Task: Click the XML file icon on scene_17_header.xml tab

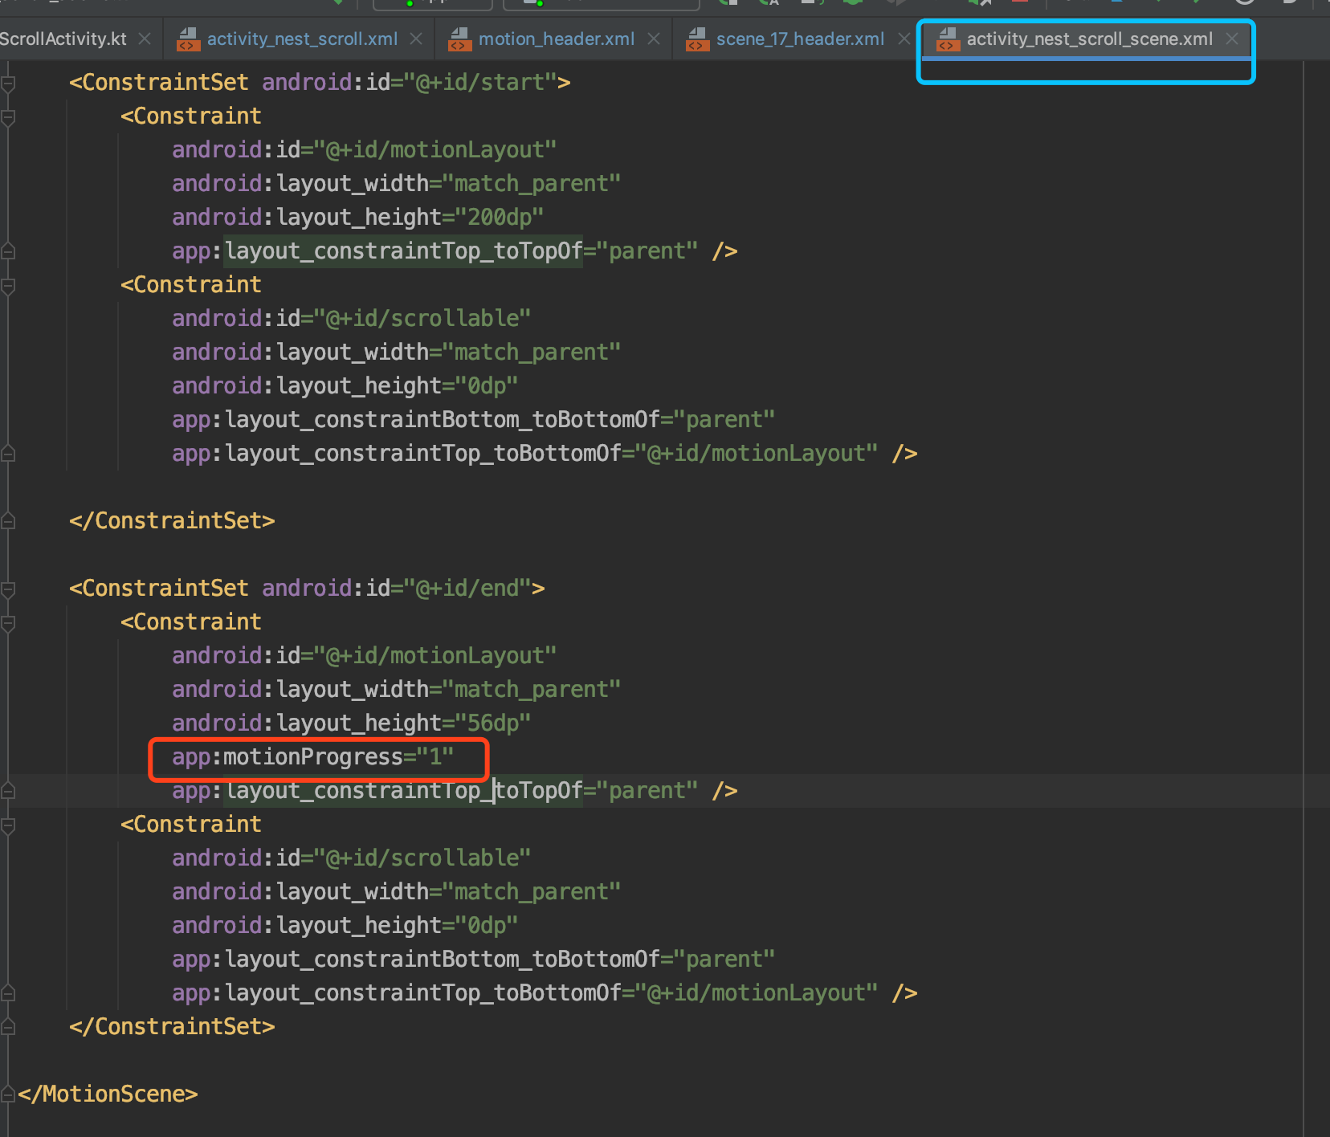Action: pyautogui.click(x=697, y=38)
